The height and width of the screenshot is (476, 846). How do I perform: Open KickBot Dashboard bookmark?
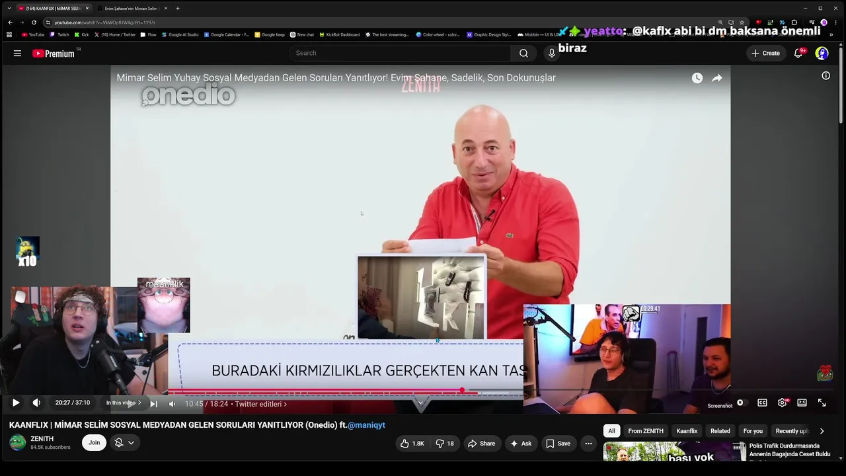point(339,34)
